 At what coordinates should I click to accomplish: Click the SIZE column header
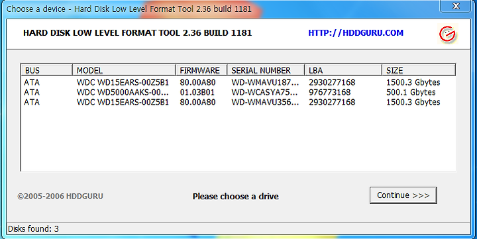tap(419, 70)
